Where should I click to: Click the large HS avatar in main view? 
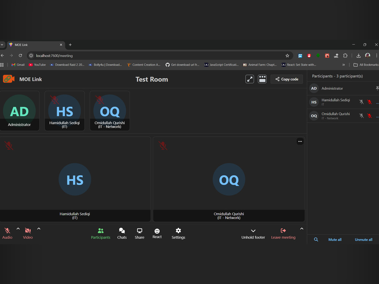click(x=75, y=179)
